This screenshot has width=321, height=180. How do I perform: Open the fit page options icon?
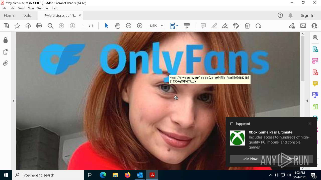click(174, 26)
